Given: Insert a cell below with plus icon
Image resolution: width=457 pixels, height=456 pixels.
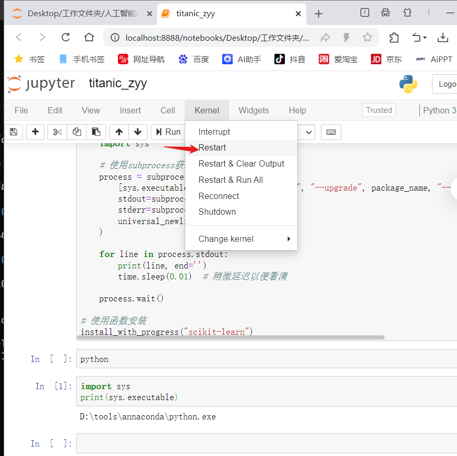Looking at the screenshot, I should pyautogui.click(x=35, y=132).
